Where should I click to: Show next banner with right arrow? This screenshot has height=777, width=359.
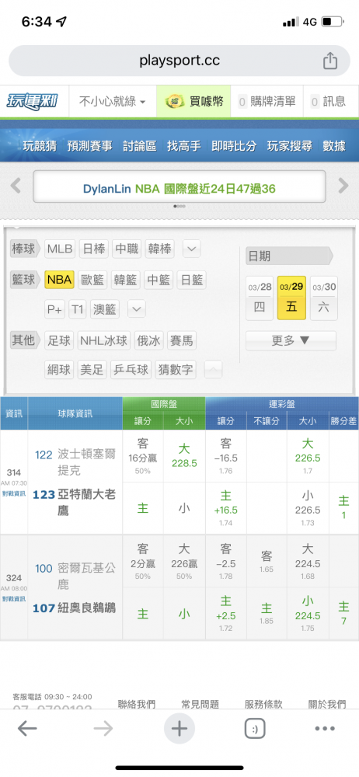click(x=343, y=186)
